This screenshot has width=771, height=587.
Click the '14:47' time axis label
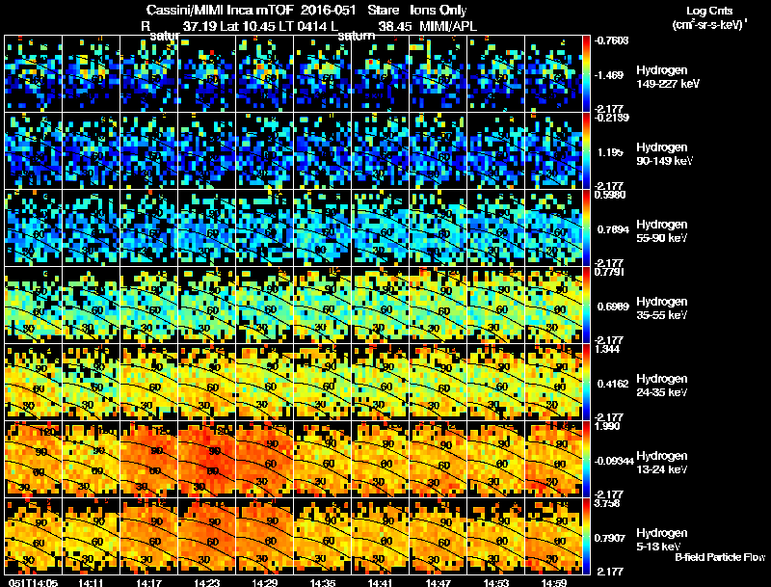pyautogui.click(x=439, y=582)
